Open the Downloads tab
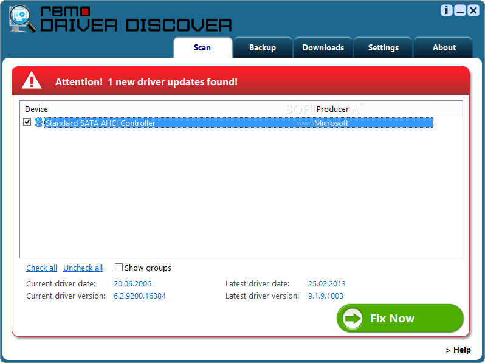This screenshot has height=363, width=485. click(323, 47)
